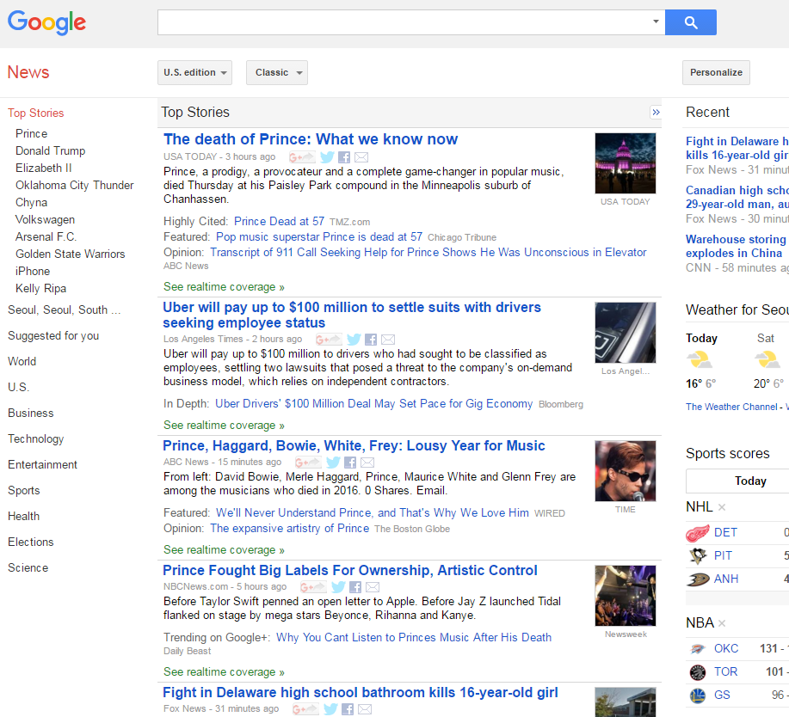This screenshot has width=789, height=717.
Task: Select the Kelly Ripa topic
Action: pyautogui.click(x=40, y=289)
